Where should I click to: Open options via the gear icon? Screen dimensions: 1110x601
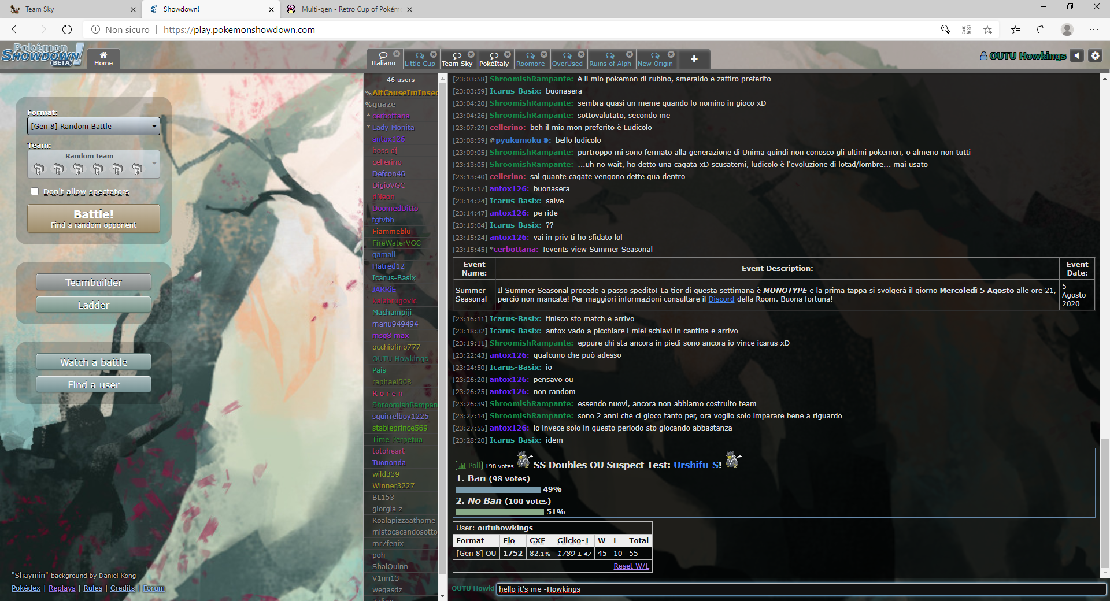(1096, 55)
